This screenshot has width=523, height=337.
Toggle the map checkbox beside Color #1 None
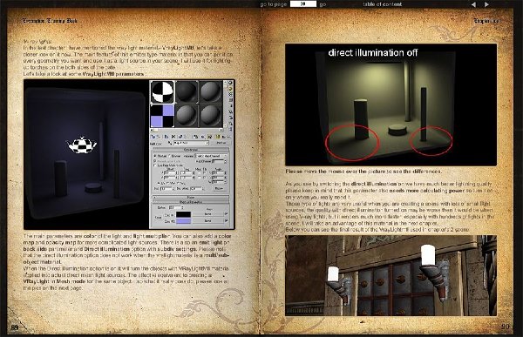point(226,213)
